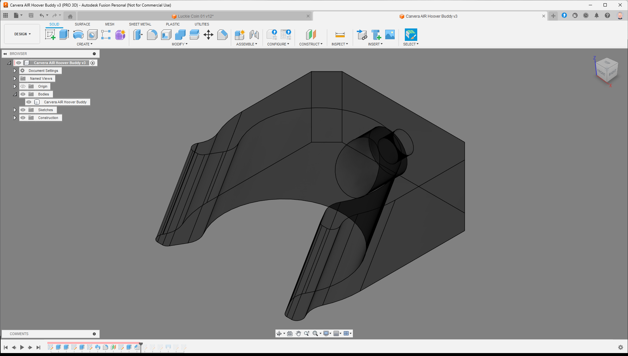Toggle visibility of the Origin folder
This screenshot has width=628, height=356.
click(x=23, y=86)
